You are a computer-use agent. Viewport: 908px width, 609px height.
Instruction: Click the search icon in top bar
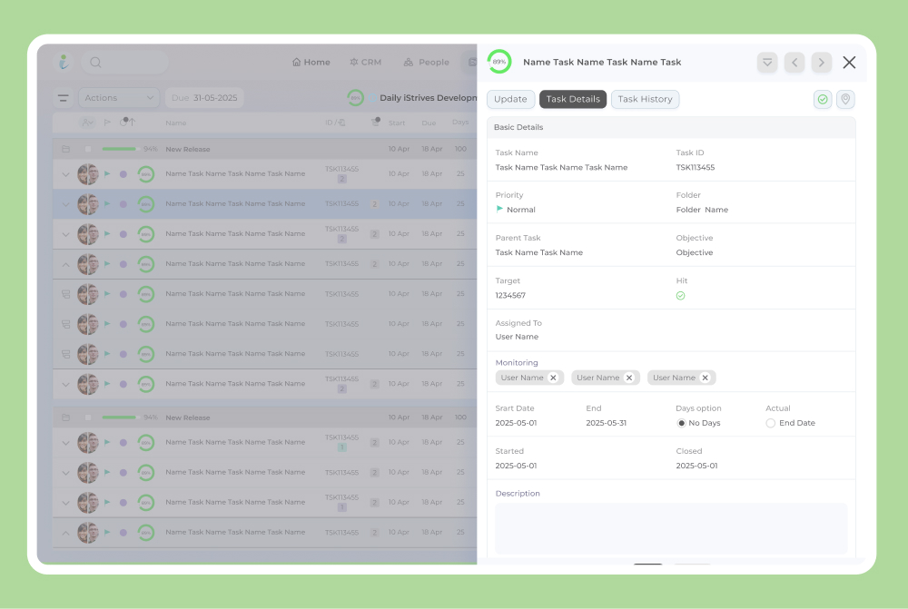click(95, 63)
